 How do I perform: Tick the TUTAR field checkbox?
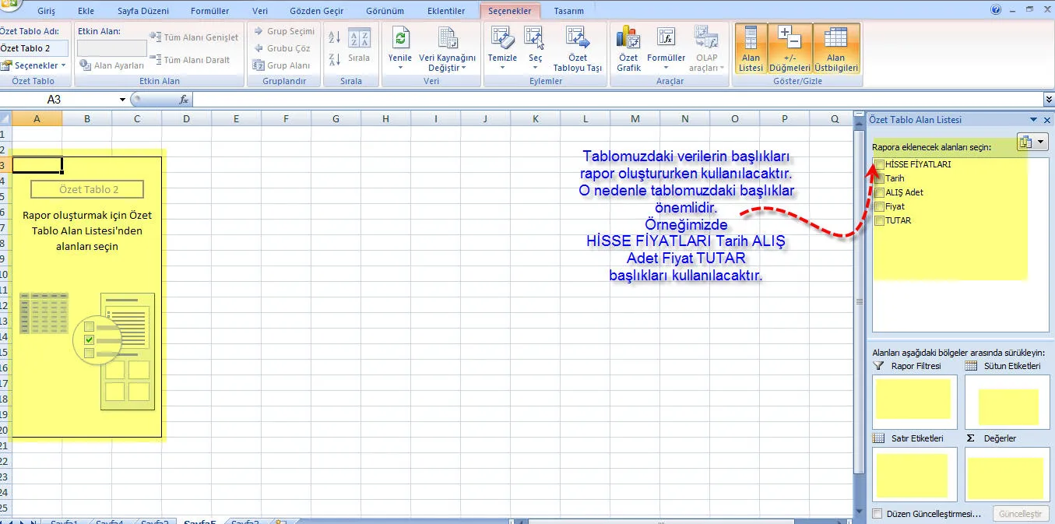pos(879,220)
